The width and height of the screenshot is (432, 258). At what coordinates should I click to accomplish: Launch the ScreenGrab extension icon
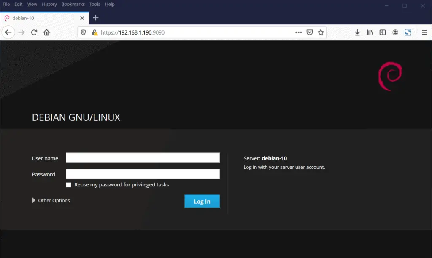408,32
